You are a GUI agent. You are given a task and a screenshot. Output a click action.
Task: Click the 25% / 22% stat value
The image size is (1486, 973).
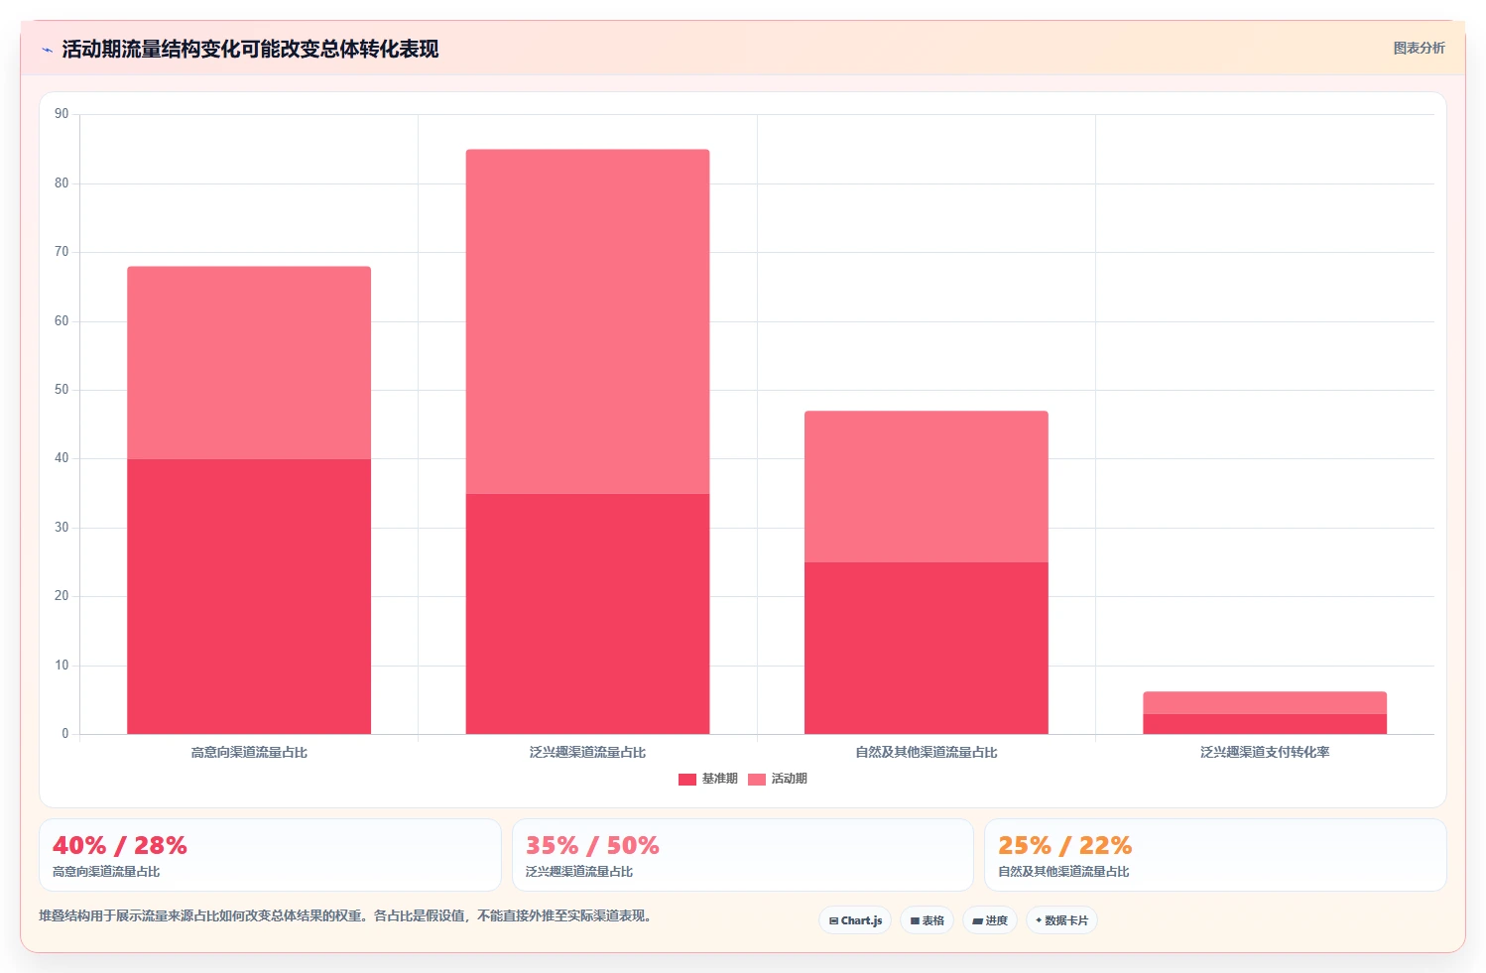point(1064,845)
